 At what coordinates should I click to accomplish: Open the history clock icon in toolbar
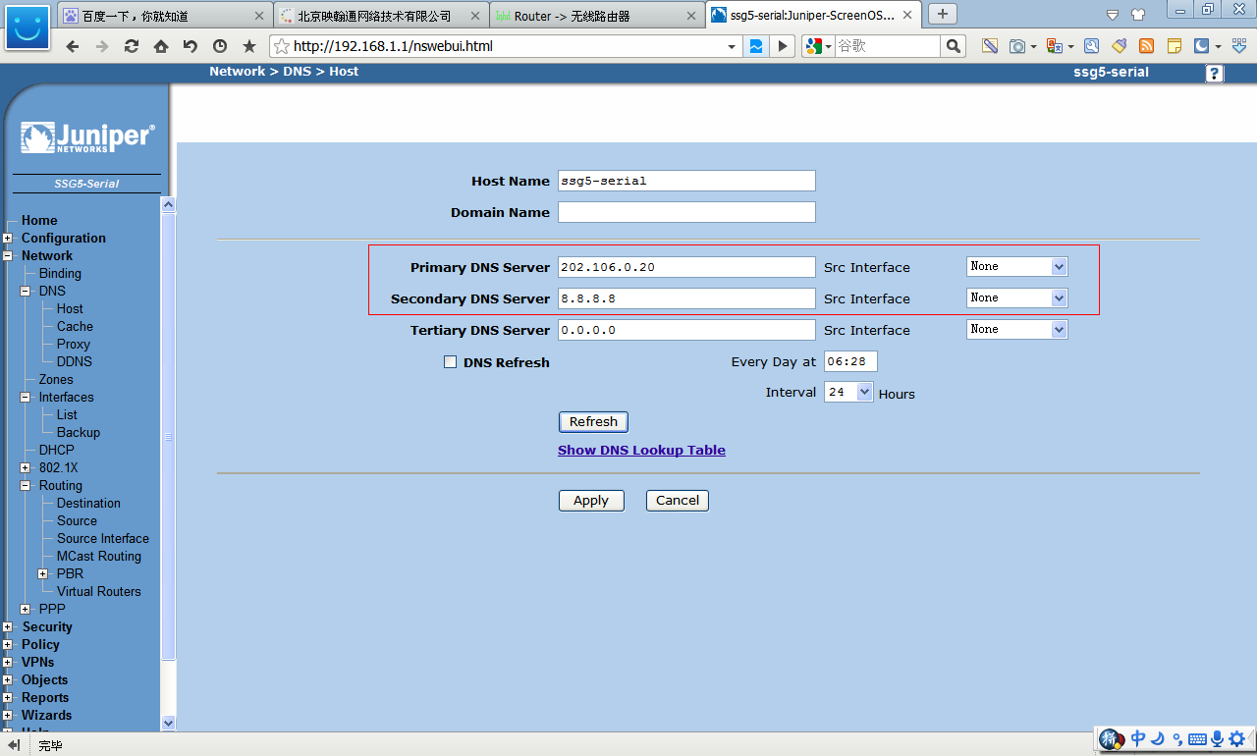tap(219, 46)
